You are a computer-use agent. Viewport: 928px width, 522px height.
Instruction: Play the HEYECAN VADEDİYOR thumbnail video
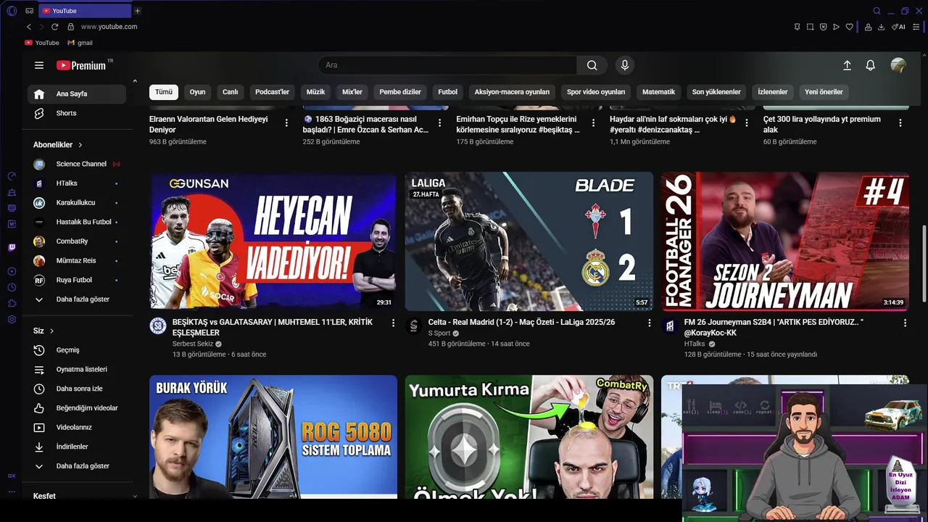273,241
